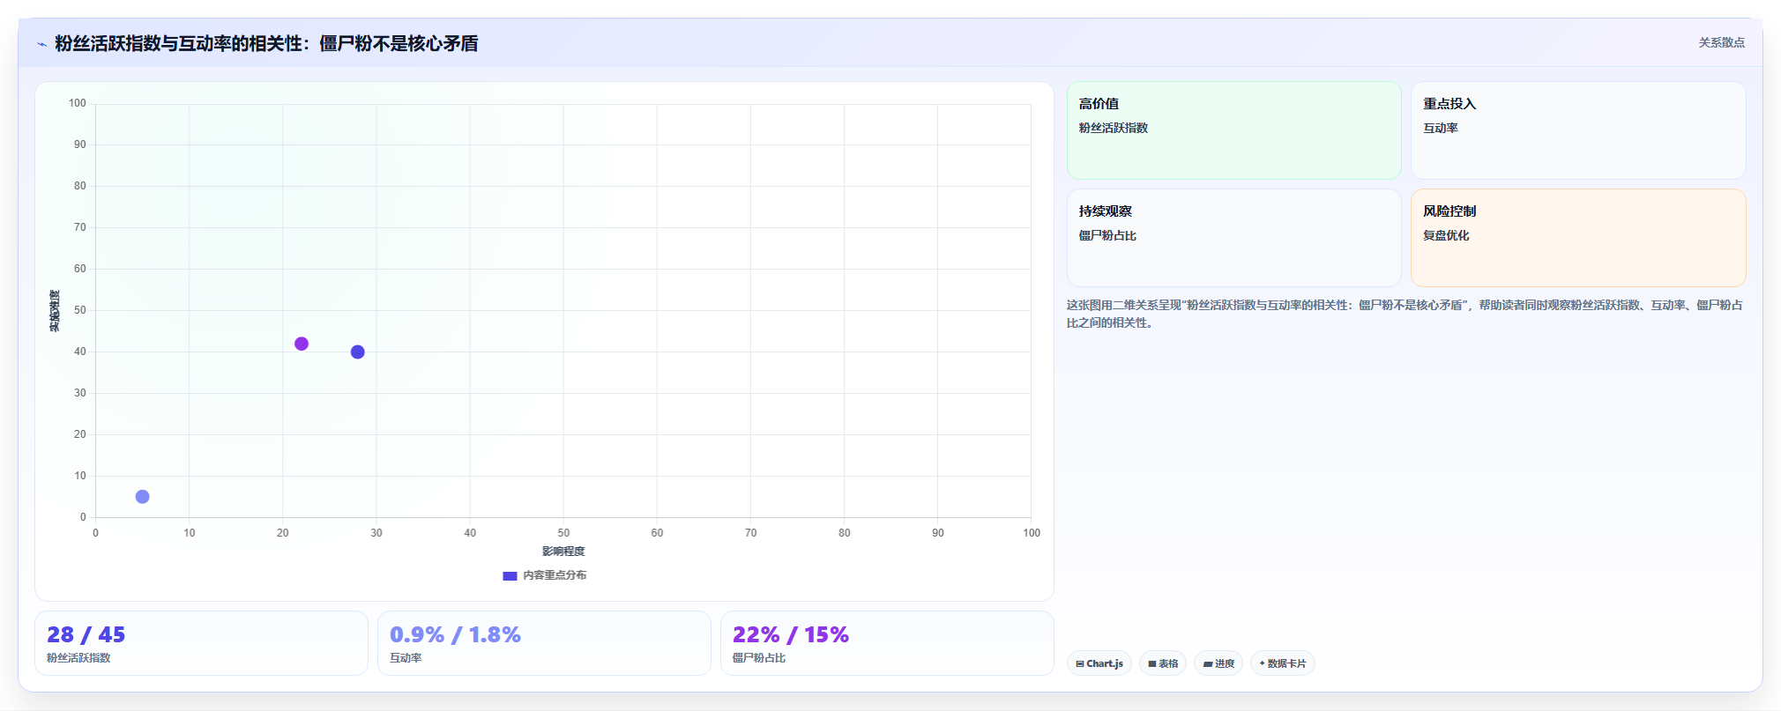
Task: Click the 互动率 text in 重点投入 card
Action: click(1441, 128)
